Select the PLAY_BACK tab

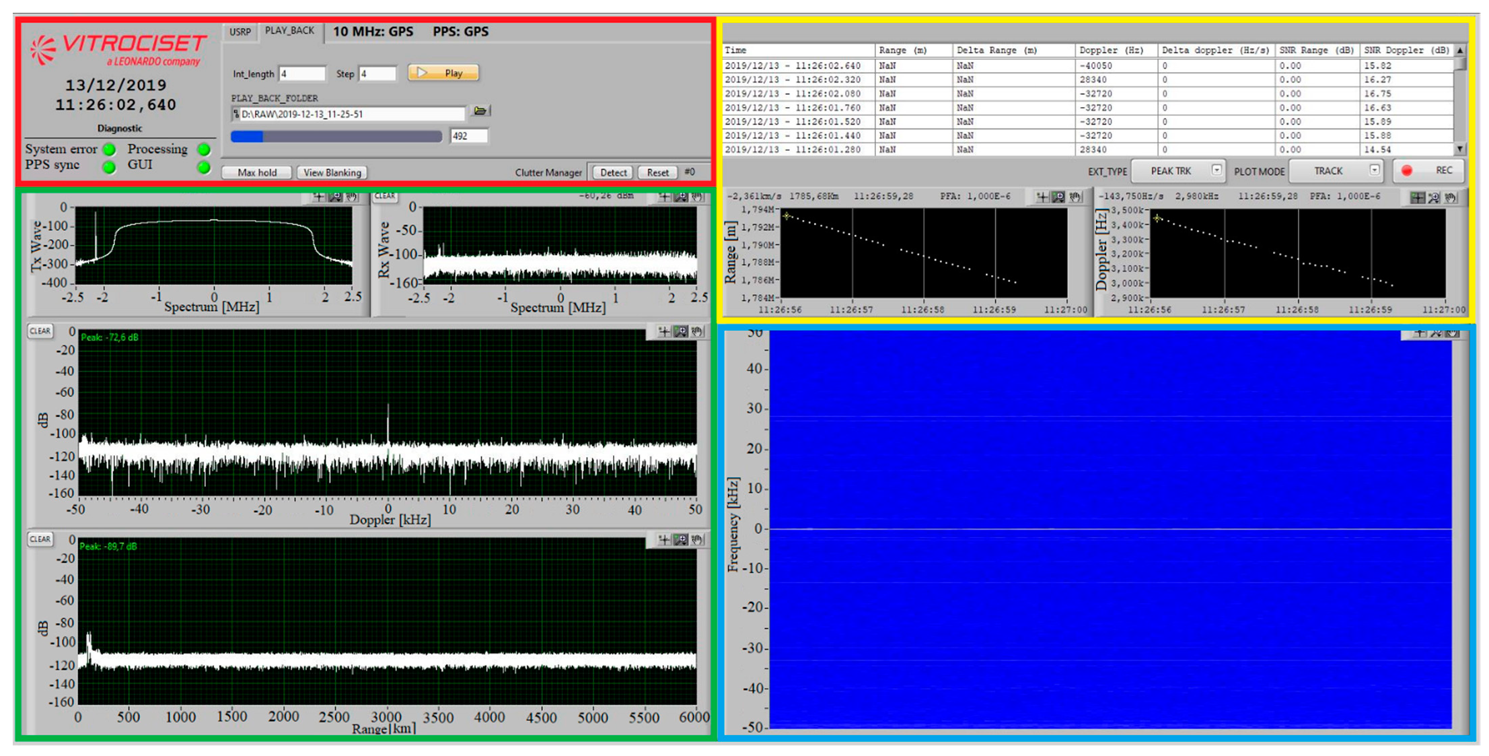(x=289, y=31)
